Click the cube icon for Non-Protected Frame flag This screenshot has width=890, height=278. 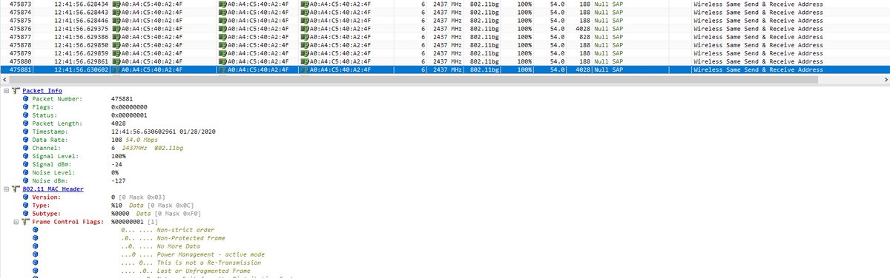[x=36, y=238]
